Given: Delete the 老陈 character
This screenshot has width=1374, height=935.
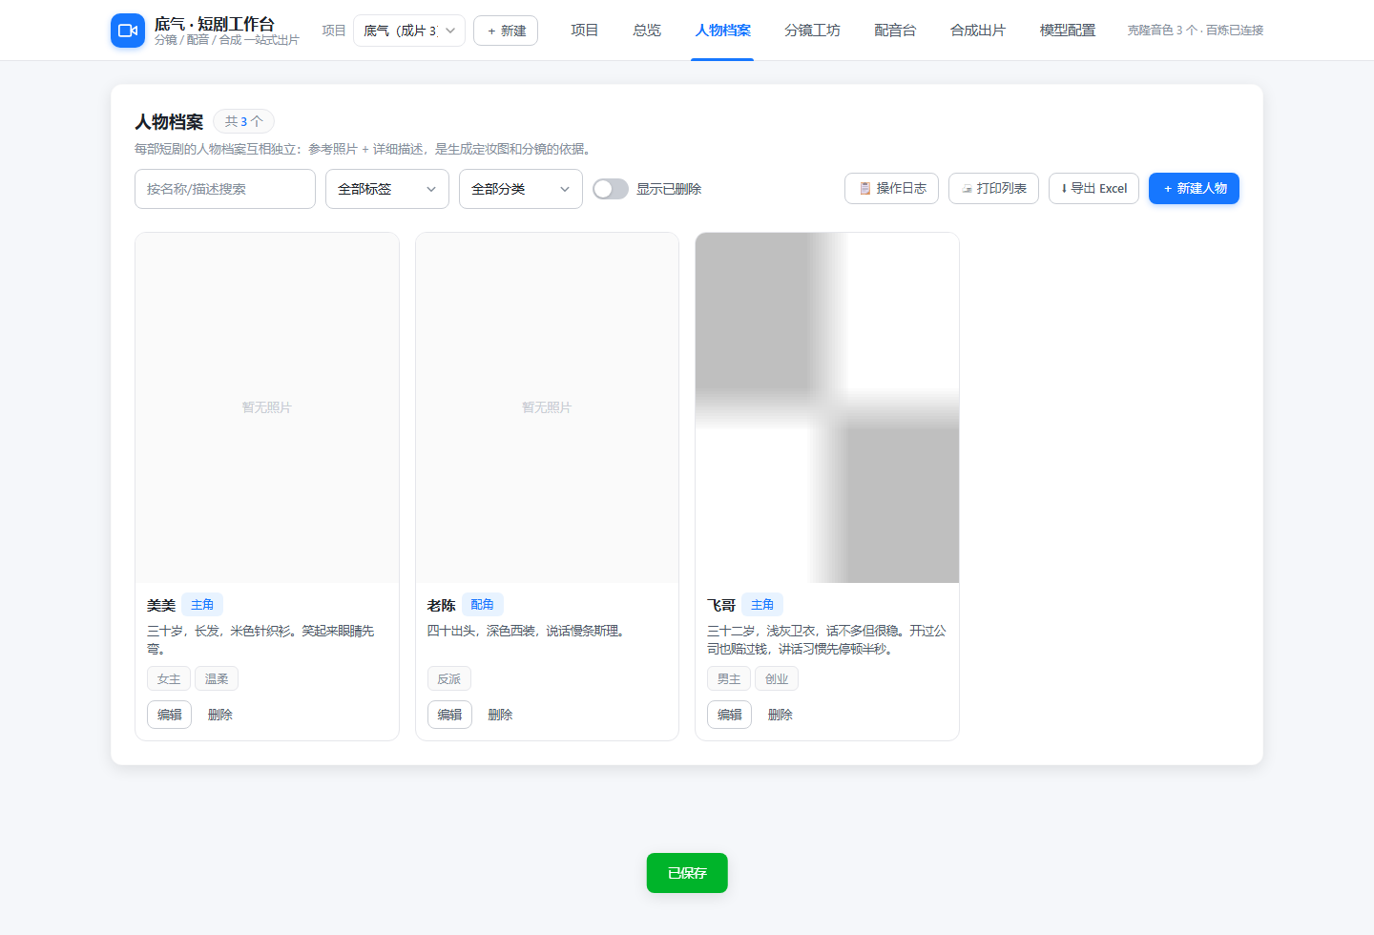Looking at the screenshot, I should coord(500,715).
